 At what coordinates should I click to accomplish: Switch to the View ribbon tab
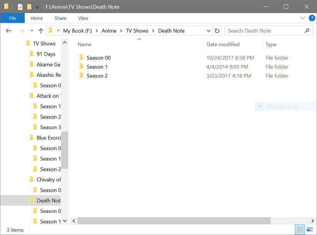[83, 18]
